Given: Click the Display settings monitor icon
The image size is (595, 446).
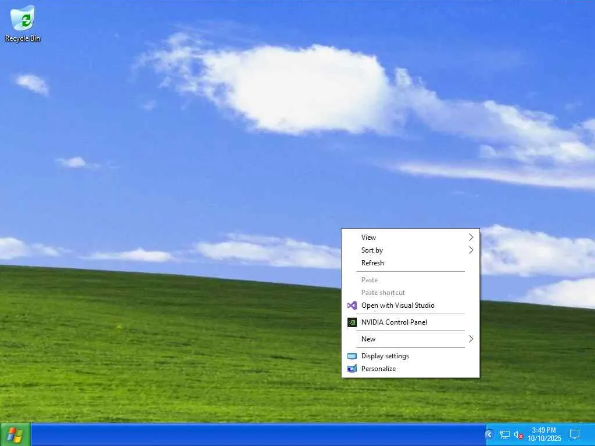Looking at the screenshot, I should click(x=352, y=356).
